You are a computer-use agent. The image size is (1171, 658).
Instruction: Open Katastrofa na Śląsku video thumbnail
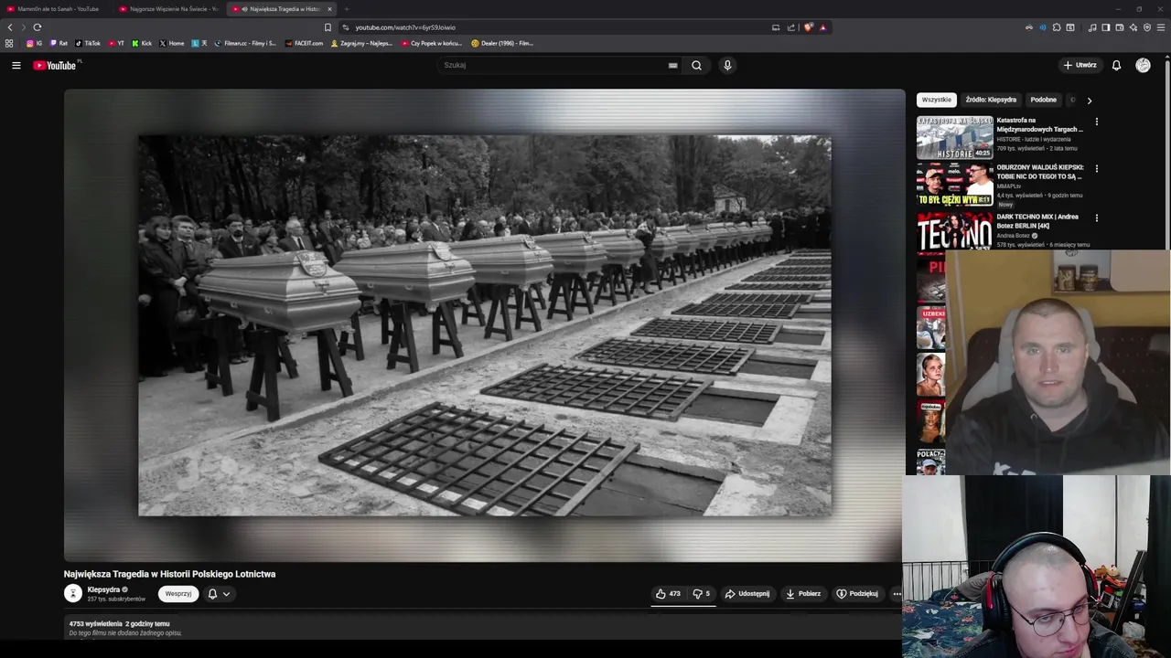point(954,138)
